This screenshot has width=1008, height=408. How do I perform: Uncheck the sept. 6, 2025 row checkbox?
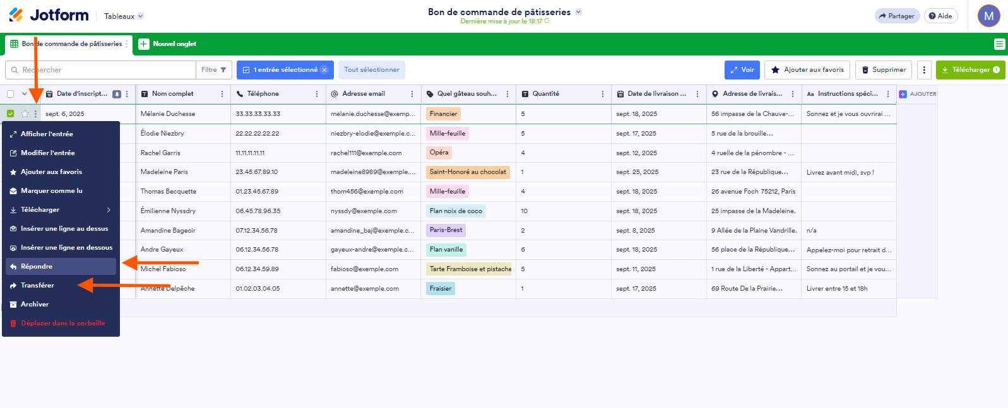[10, 114]
